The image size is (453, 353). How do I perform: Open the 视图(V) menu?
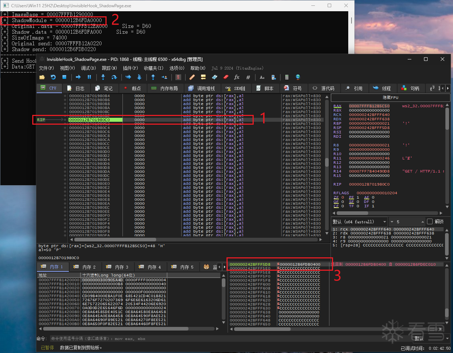67,68
